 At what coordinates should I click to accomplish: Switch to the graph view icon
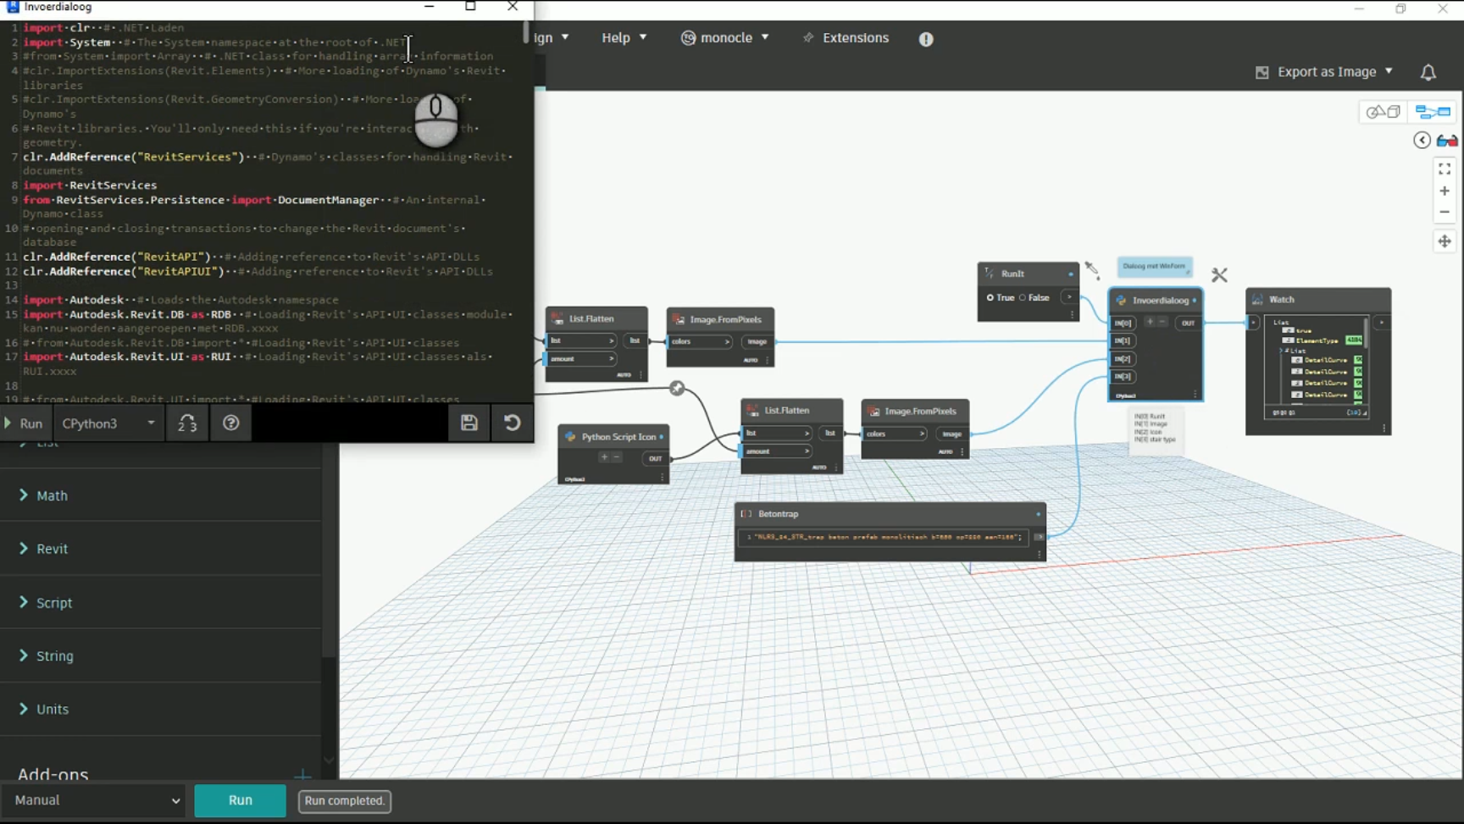point(1433,112)
